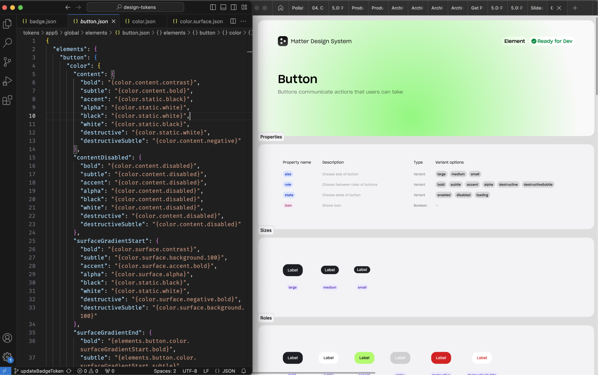This screenshot has height=375, width=598.
Task: Click the red destructive Label button
Action: pyautogui.click(x=441, y=358)
